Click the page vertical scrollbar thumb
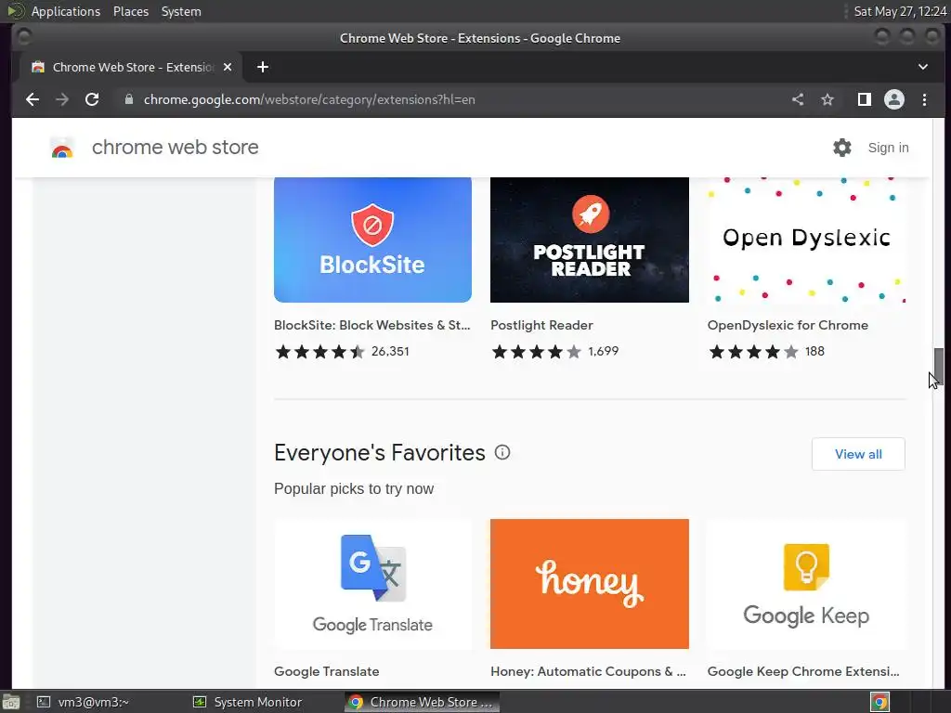 click(939, 367)
